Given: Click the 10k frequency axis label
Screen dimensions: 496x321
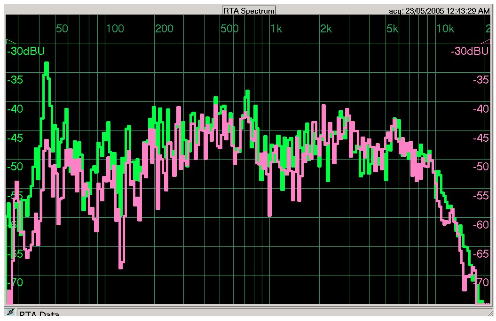Looking at the screenshot, I should pos(445,29).
